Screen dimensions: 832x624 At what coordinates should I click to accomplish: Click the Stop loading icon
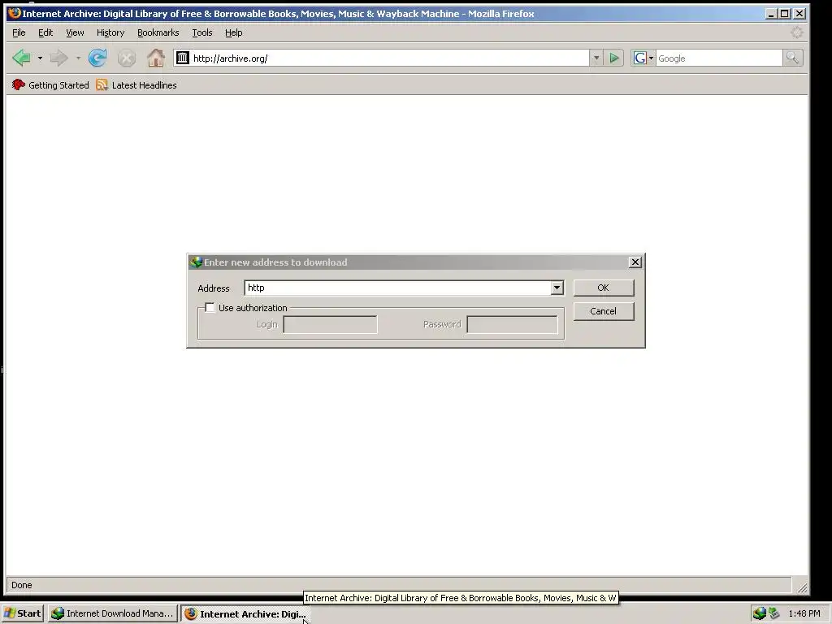click(x=126, y=58)
